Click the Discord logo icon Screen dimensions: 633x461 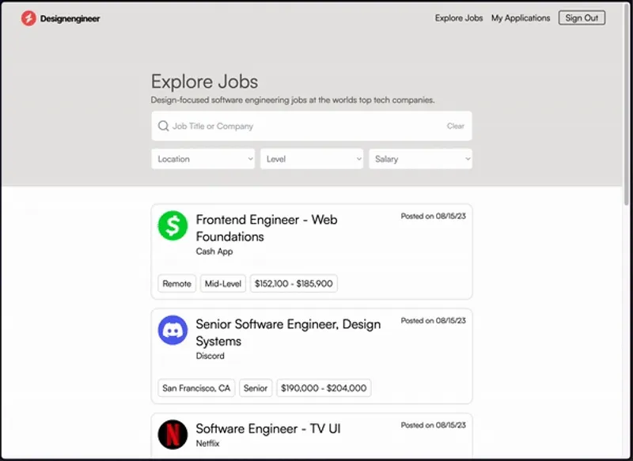click(172, 330)
